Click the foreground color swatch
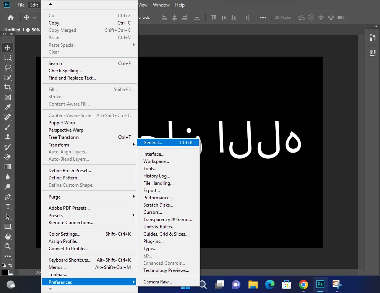The width and height of the screenshot is (380, 293). point(5,273)
